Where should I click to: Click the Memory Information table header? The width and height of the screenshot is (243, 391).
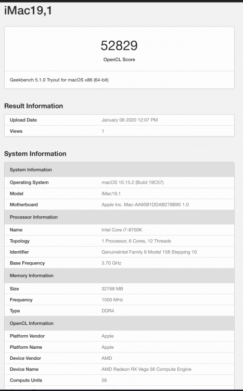(x=119, y=276)
